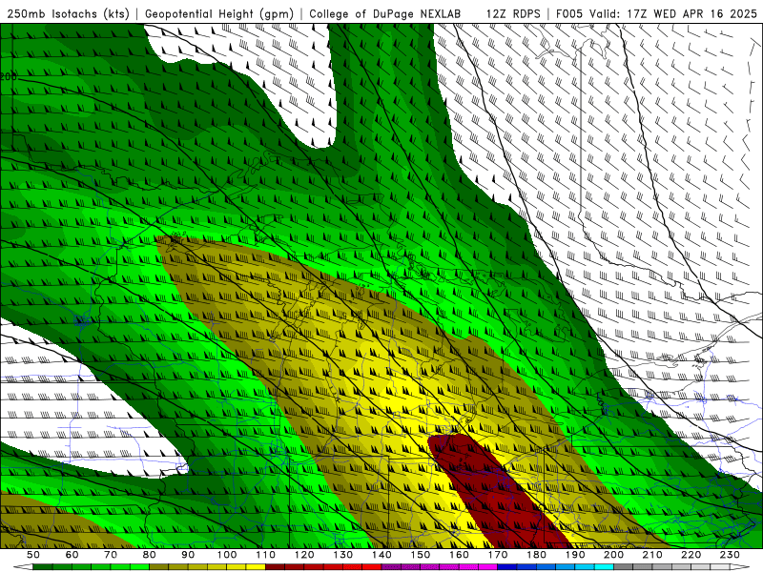The image size is (763, 572).
Task: Click the bright red swatch just before 140
Action: click(x=372, y=567)
